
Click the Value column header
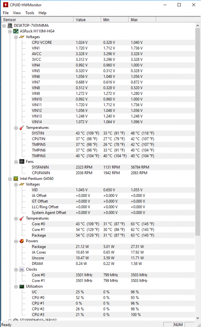87,20
